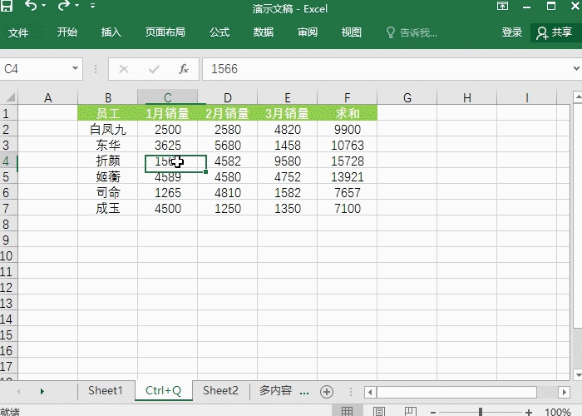This screenshot has height=416, width=582.
Task: Click the Page Layout view icon
Action: pyautogui.click(x=378, y=411)
